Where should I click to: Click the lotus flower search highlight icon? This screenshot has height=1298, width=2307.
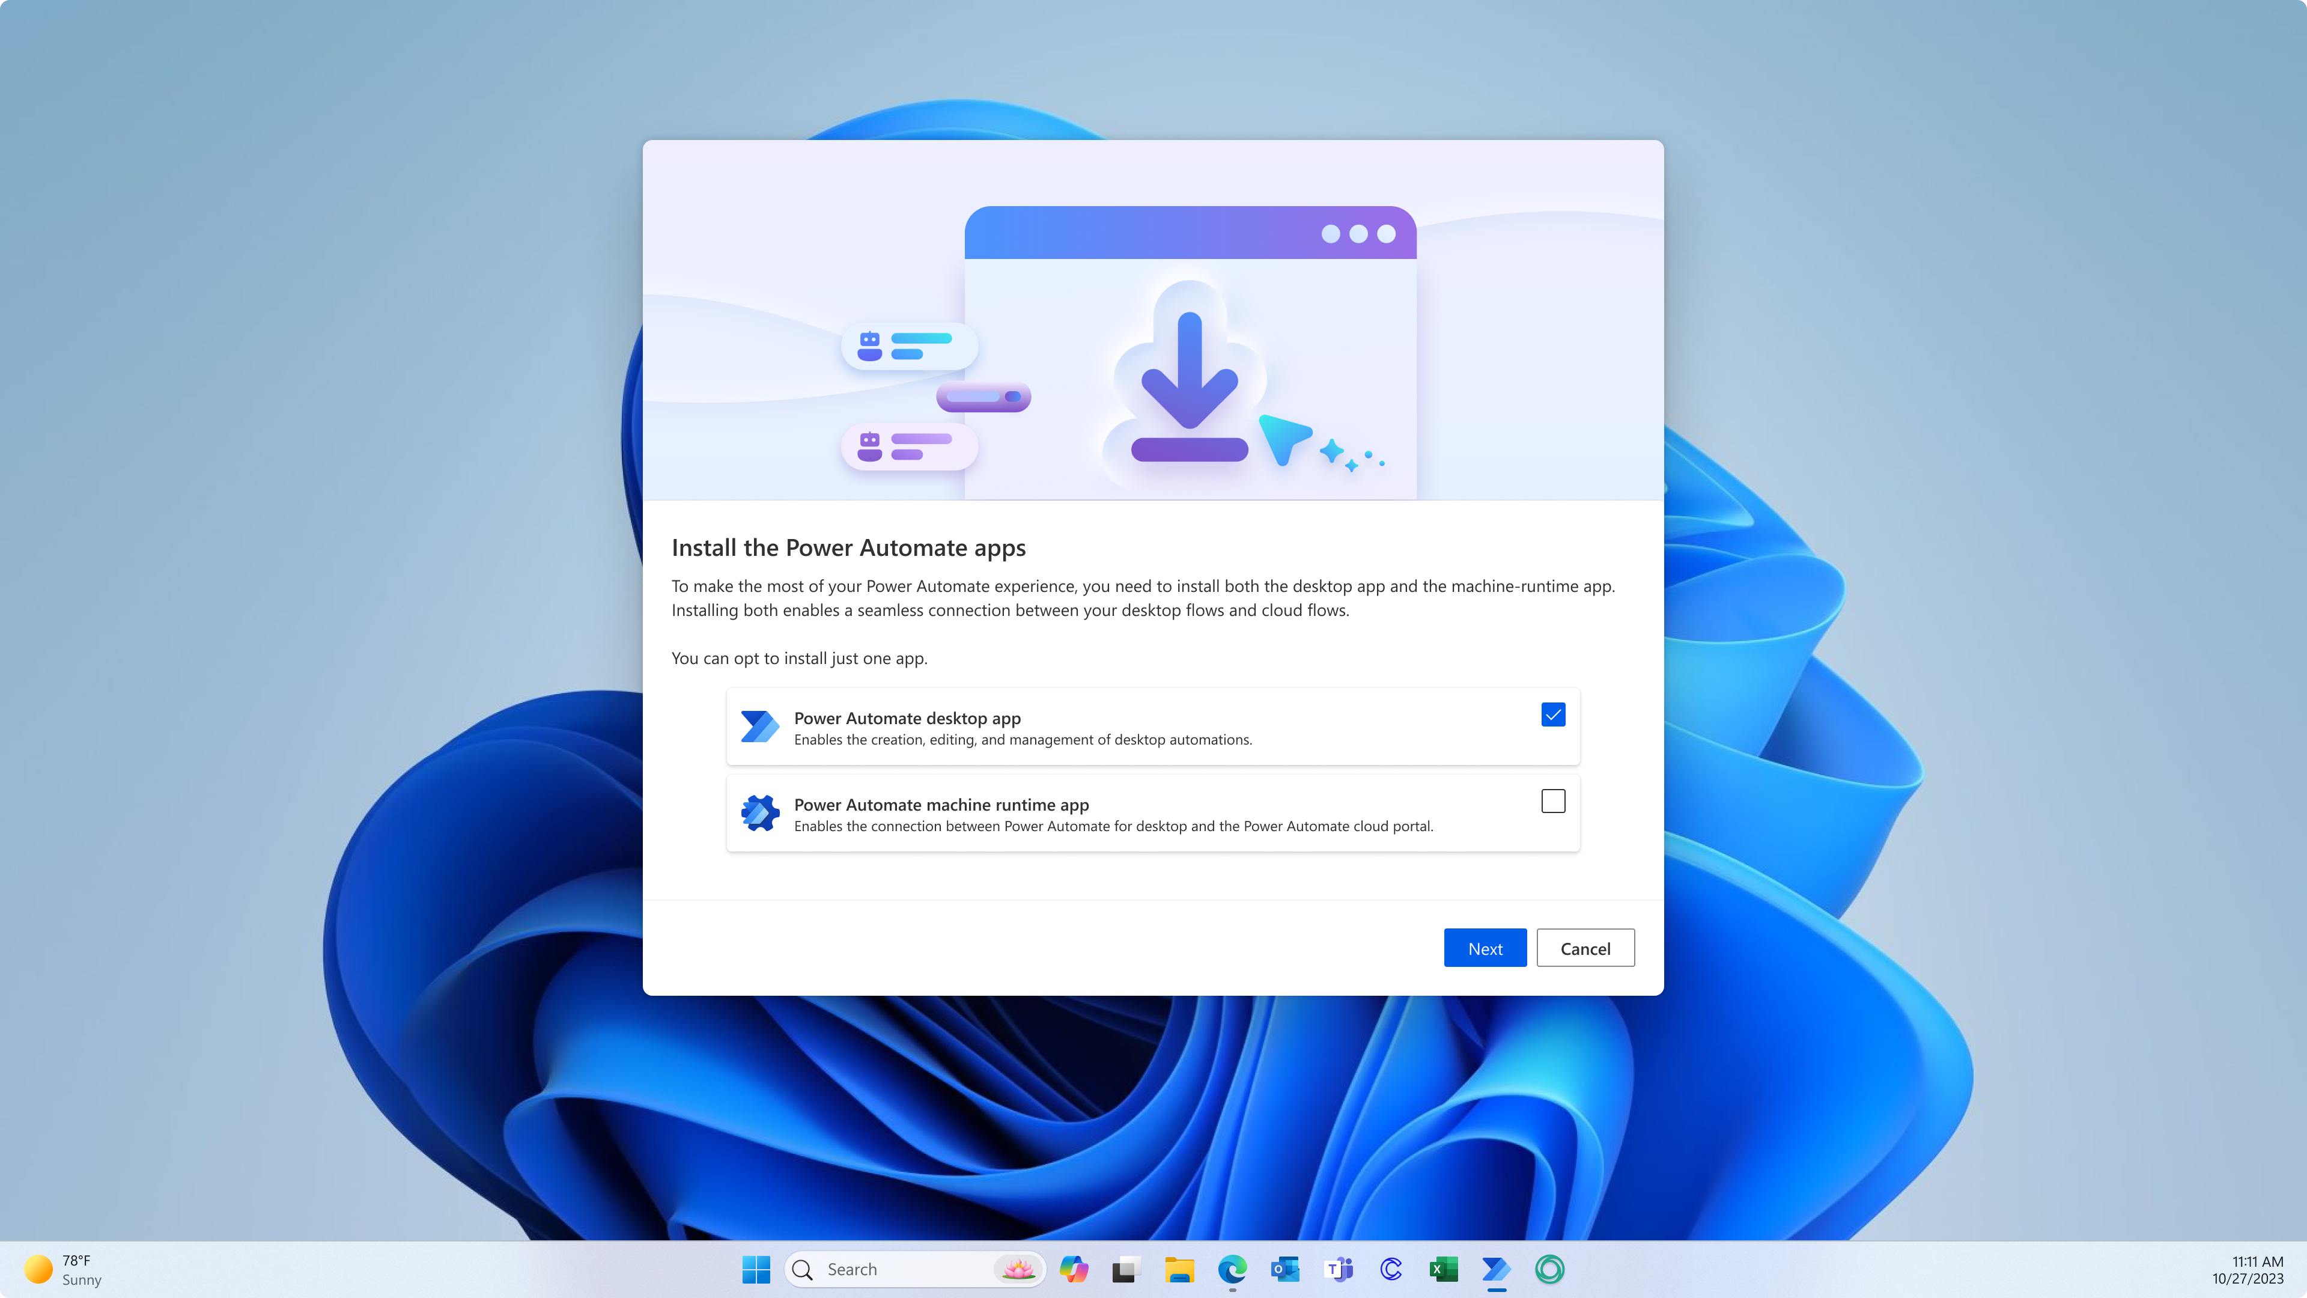pos(1017,1269)
